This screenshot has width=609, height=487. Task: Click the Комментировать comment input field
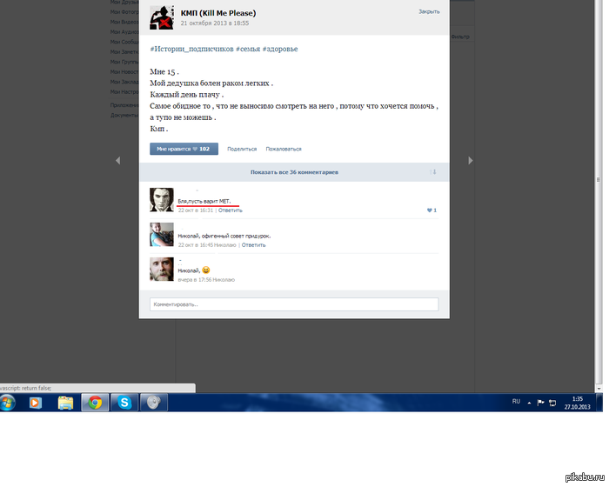click(294, 304)
